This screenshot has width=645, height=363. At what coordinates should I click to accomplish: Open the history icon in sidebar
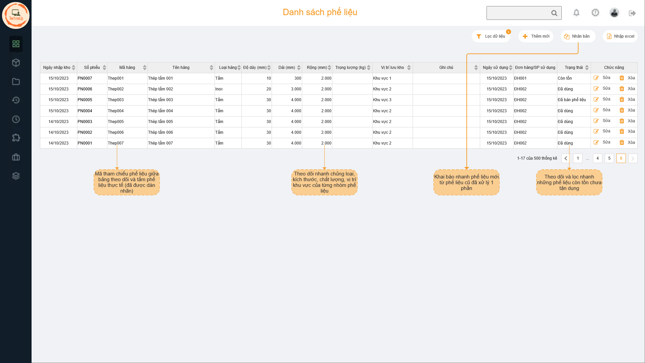click(16, 100)
